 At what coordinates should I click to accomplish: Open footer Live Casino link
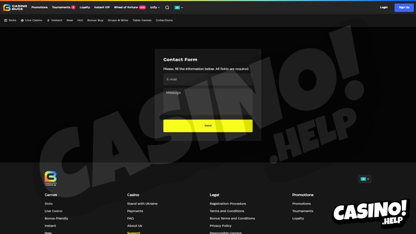click(x=54, y=211)
